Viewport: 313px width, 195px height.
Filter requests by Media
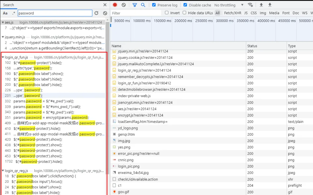pos(274,13)
